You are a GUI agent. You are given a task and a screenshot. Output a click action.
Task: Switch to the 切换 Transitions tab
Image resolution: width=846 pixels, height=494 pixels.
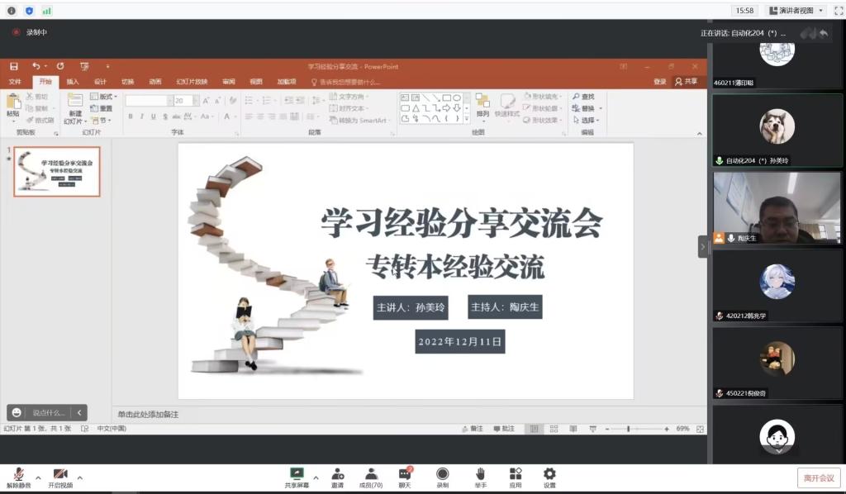128,82
